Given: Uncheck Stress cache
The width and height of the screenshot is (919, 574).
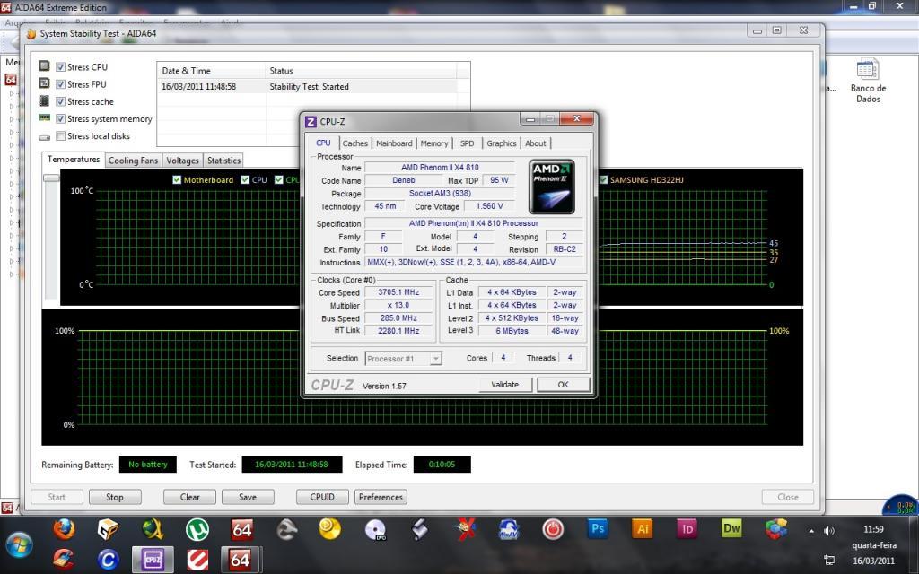Looking at the screenshot, I should (x=60, y=101).
